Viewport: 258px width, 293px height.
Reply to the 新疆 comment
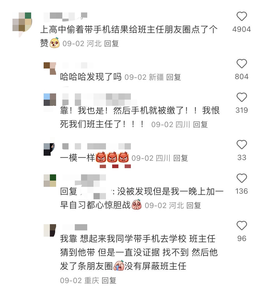174,77
